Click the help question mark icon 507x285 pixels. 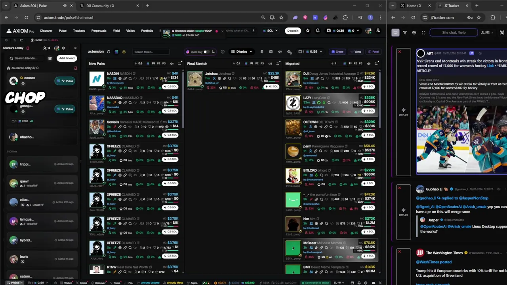click(x=223, y=52)
